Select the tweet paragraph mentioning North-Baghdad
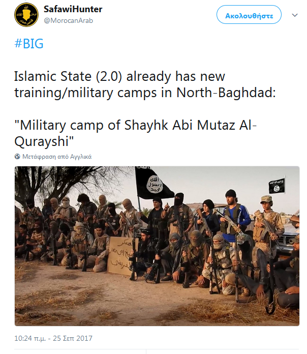This screenshot has height=354, width=307. [145, 84]
